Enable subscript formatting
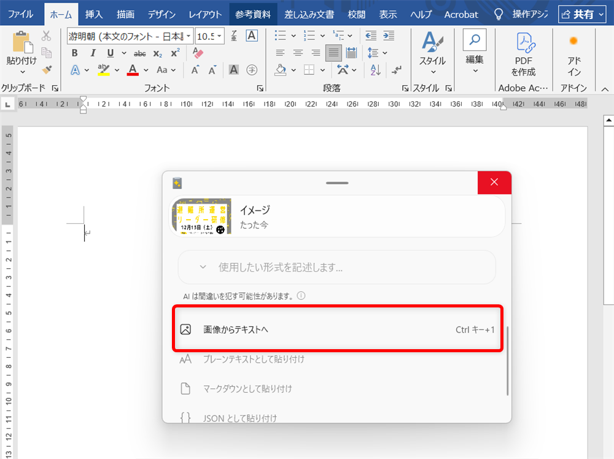The width and height of the screenshot is (614, 459). [x=157, y=53]
